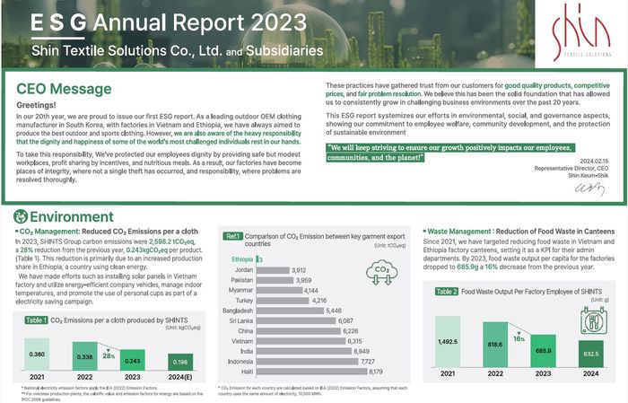The height and width of the screenshot is (403, 628).
Task: Click 'Representative Director, CEO' text
Action: (571, 168)
